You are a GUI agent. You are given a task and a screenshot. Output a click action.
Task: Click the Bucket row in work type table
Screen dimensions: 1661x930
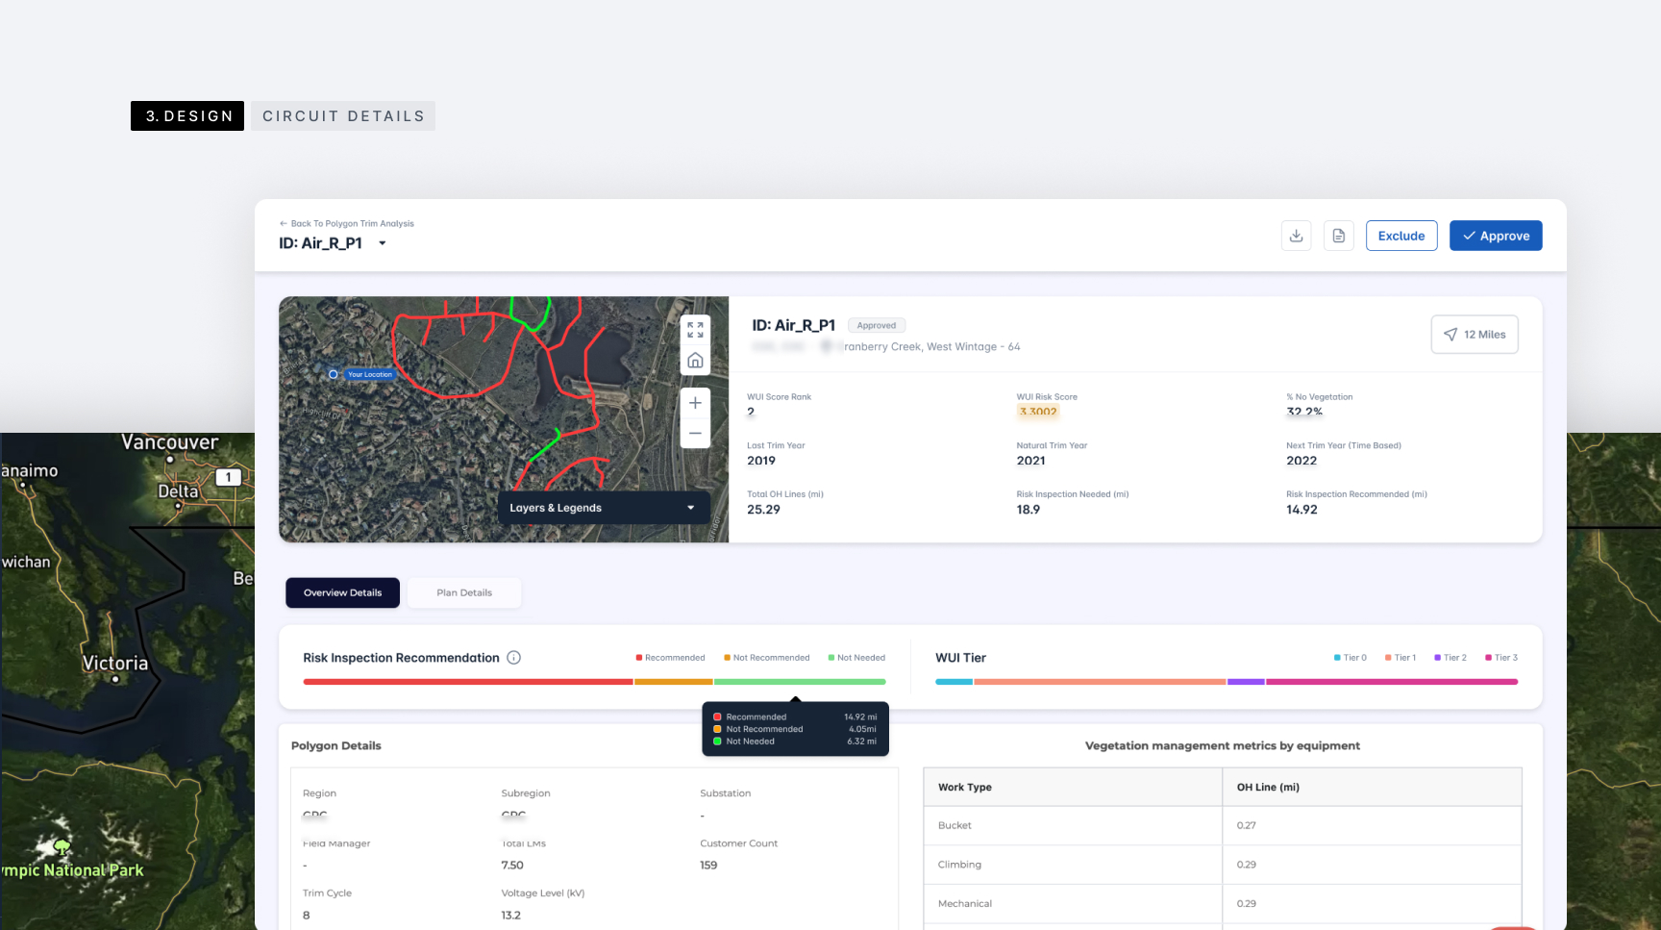(x=1223, y=825)
